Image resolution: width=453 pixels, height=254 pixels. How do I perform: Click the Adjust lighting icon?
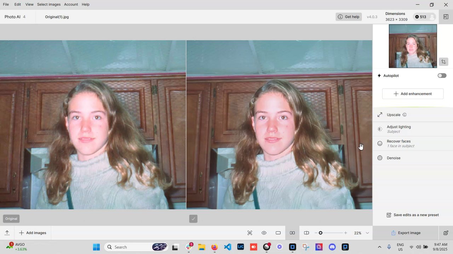(x=380, y=129)
